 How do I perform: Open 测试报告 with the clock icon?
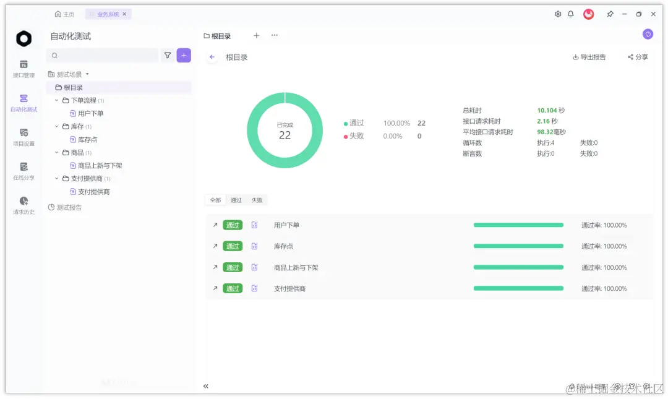(x=66, y=207)
